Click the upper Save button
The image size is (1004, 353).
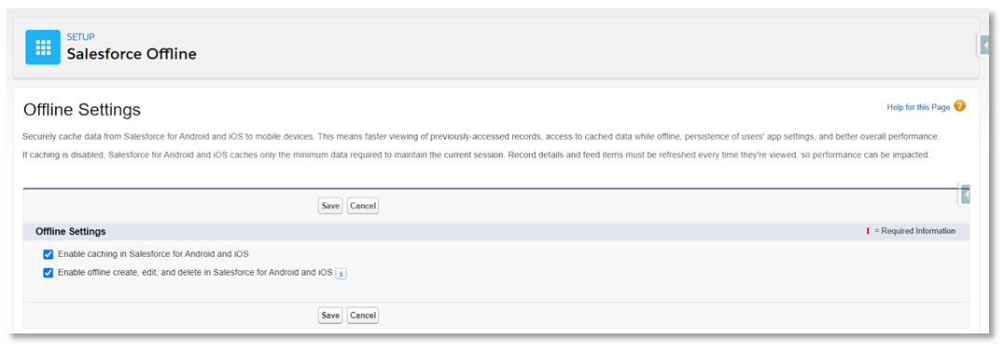click(x=330, y=206)
